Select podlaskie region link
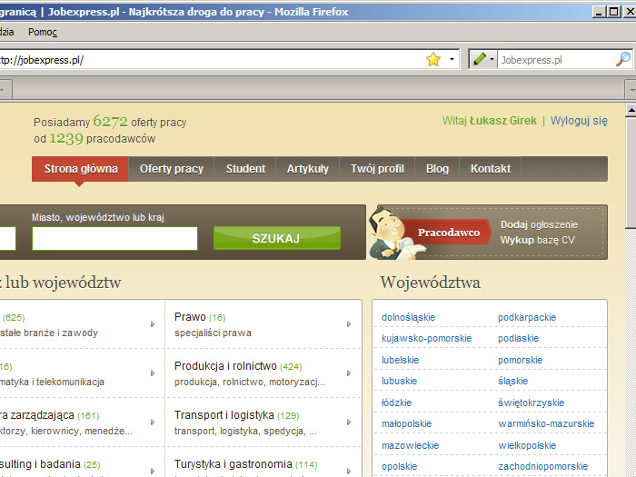 pos(519,338)
